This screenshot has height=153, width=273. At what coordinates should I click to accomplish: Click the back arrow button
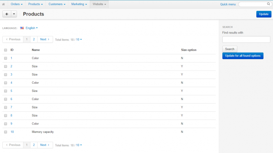pyautogui.click(x=7, y=14)
